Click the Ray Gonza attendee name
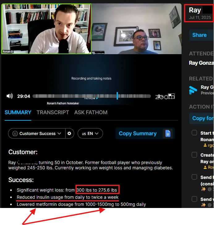This screenshot has width=214, height=225. 201,63
